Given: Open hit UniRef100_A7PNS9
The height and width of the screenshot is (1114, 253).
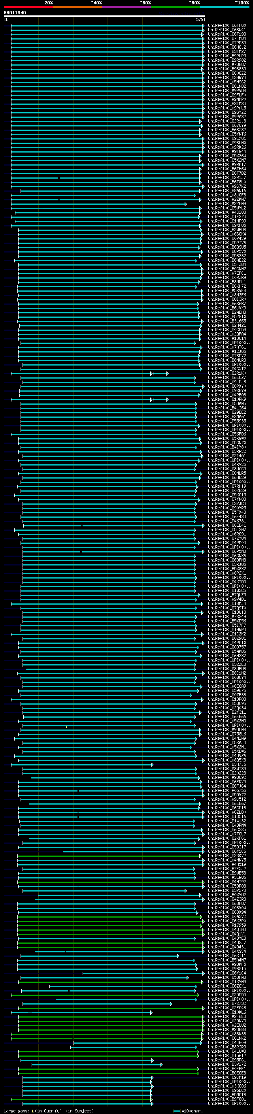Looking at the screenshot, I should [227, 43].
